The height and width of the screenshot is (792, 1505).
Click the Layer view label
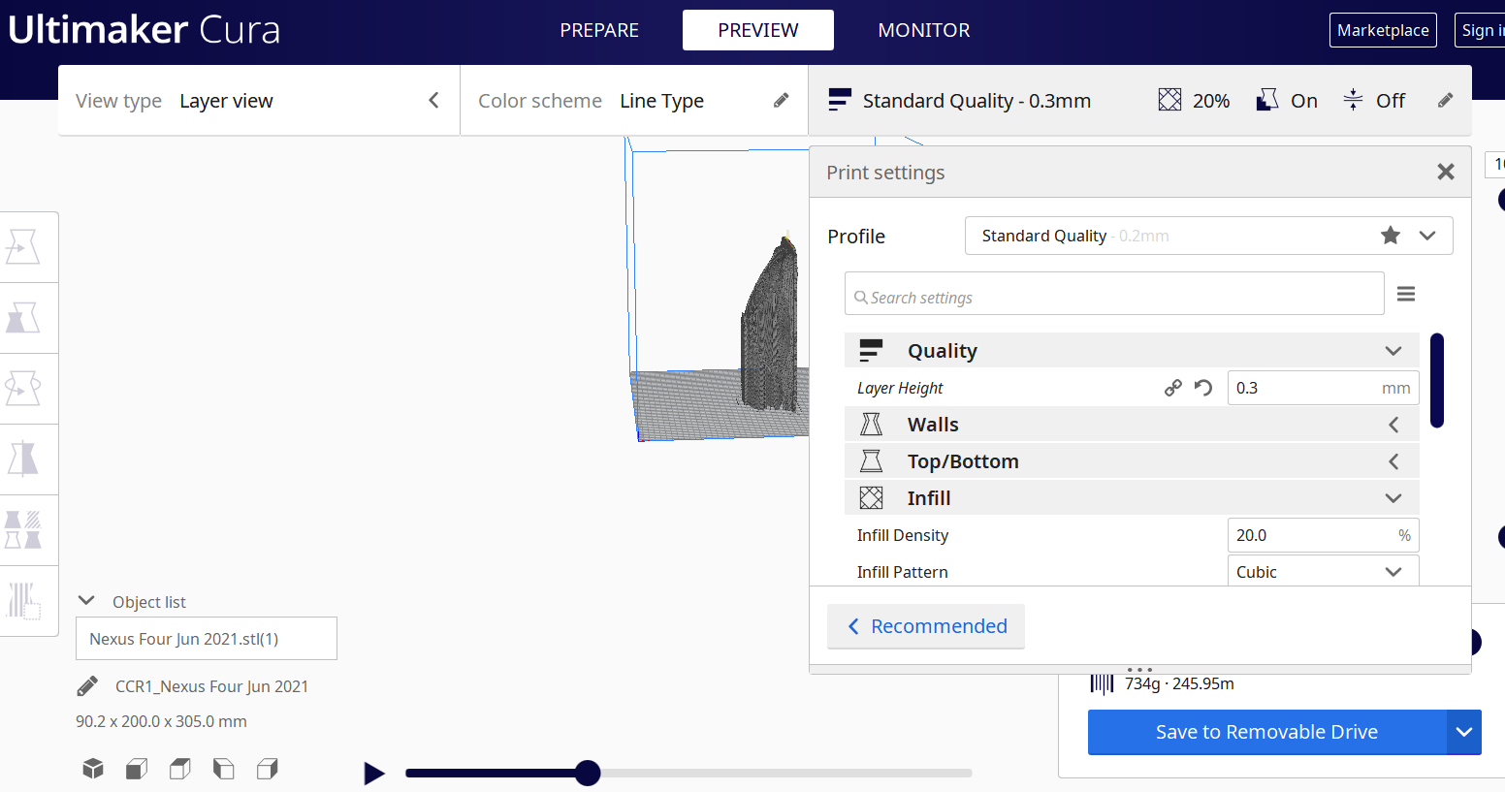[226, 101]
